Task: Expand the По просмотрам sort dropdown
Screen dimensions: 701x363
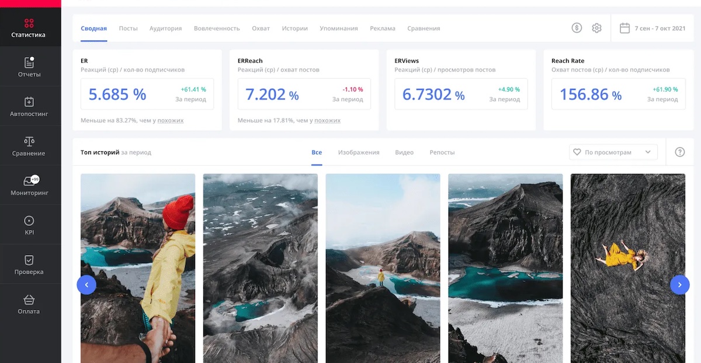Action: click(613, 152)
